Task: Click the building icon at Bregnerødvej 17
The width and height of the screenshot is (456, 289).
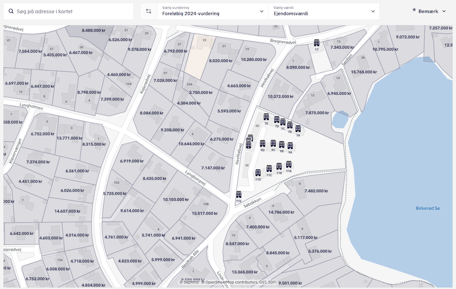Action: 317,43
